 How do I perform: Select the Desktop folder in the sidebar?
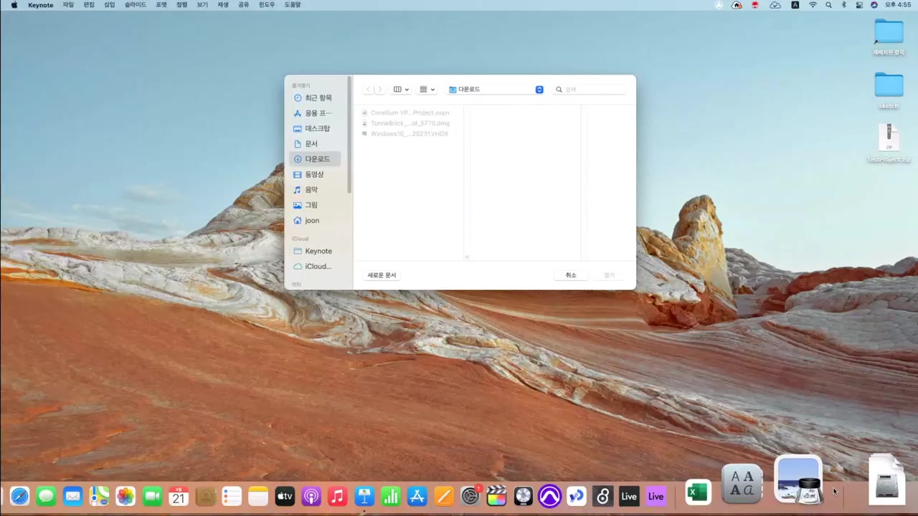317,128
